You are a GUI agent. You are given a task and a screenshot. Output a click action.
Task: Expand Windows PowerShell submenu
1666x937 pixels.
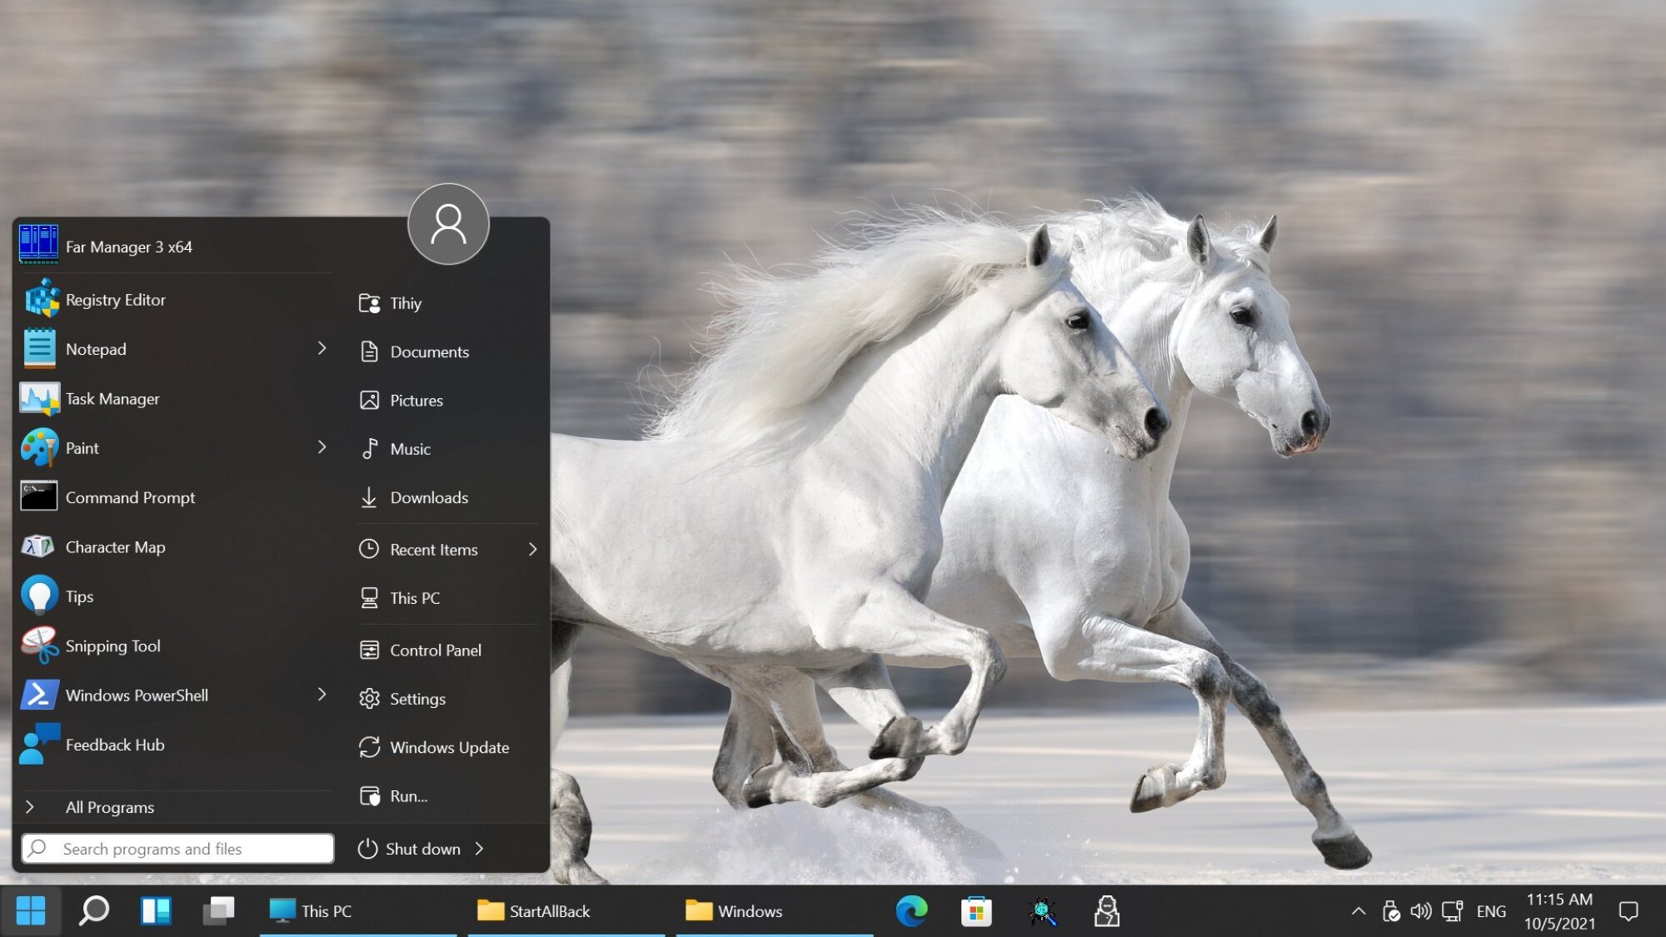pyautogui.click(x=322, y=695)
